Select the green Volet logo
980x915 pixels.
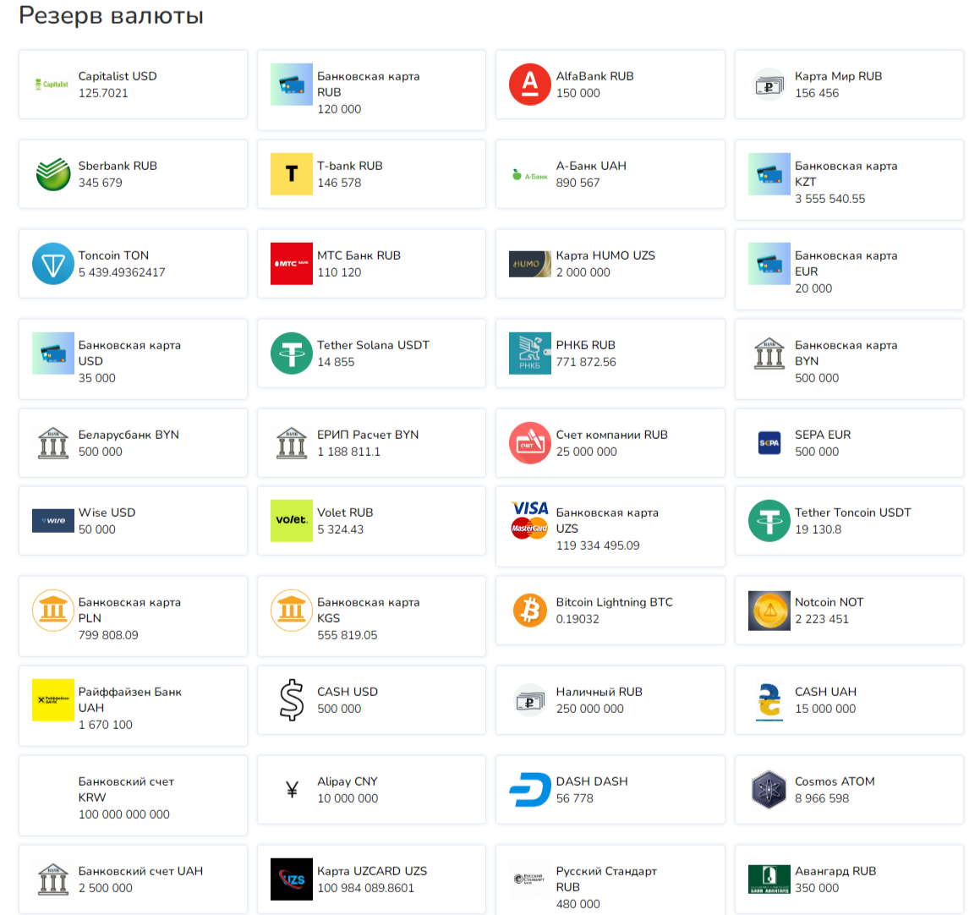(291, 521)
